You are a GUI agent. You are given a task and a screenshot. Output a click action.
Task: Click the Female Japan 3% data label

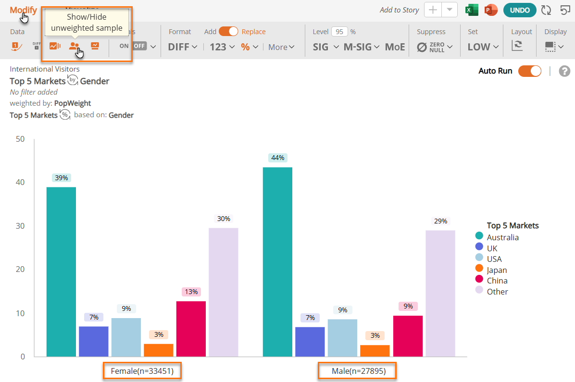[x=159, y=334]
